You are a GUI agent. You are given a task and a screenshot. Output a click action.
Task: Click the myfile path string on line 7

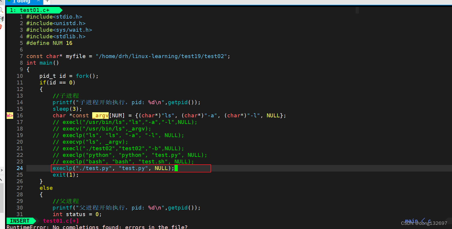pyautogui.click(x=161, y=56)
